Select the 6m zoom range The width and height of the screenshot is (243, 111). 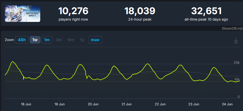point(71,40)
